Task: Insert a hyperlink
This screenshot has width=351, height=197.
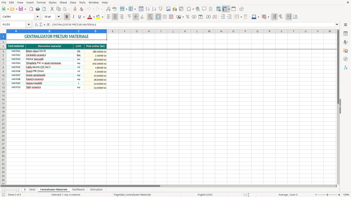Action: 198,9
